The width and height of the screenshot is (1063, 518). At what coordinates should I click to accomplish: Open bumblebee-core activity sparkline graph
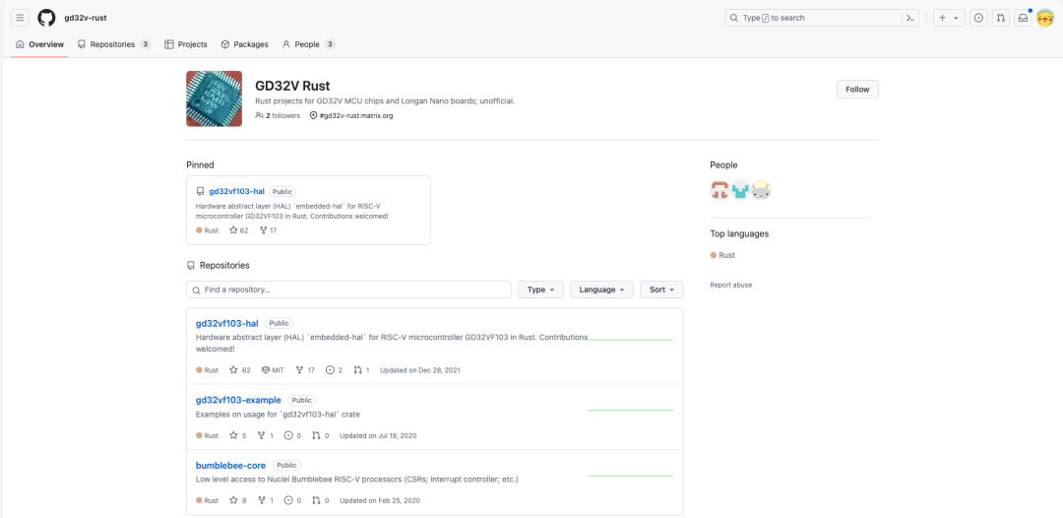[x=631, y=476]
